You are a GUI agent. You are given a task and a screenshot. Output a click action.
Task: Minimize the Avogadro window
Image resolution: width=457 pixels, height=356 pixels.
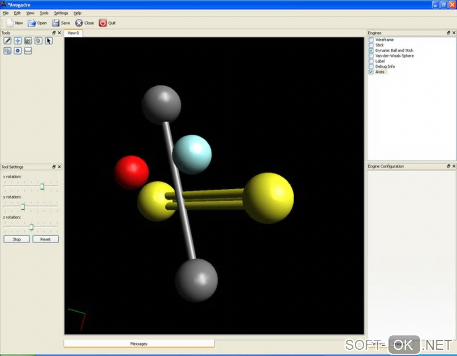point(435,4)
